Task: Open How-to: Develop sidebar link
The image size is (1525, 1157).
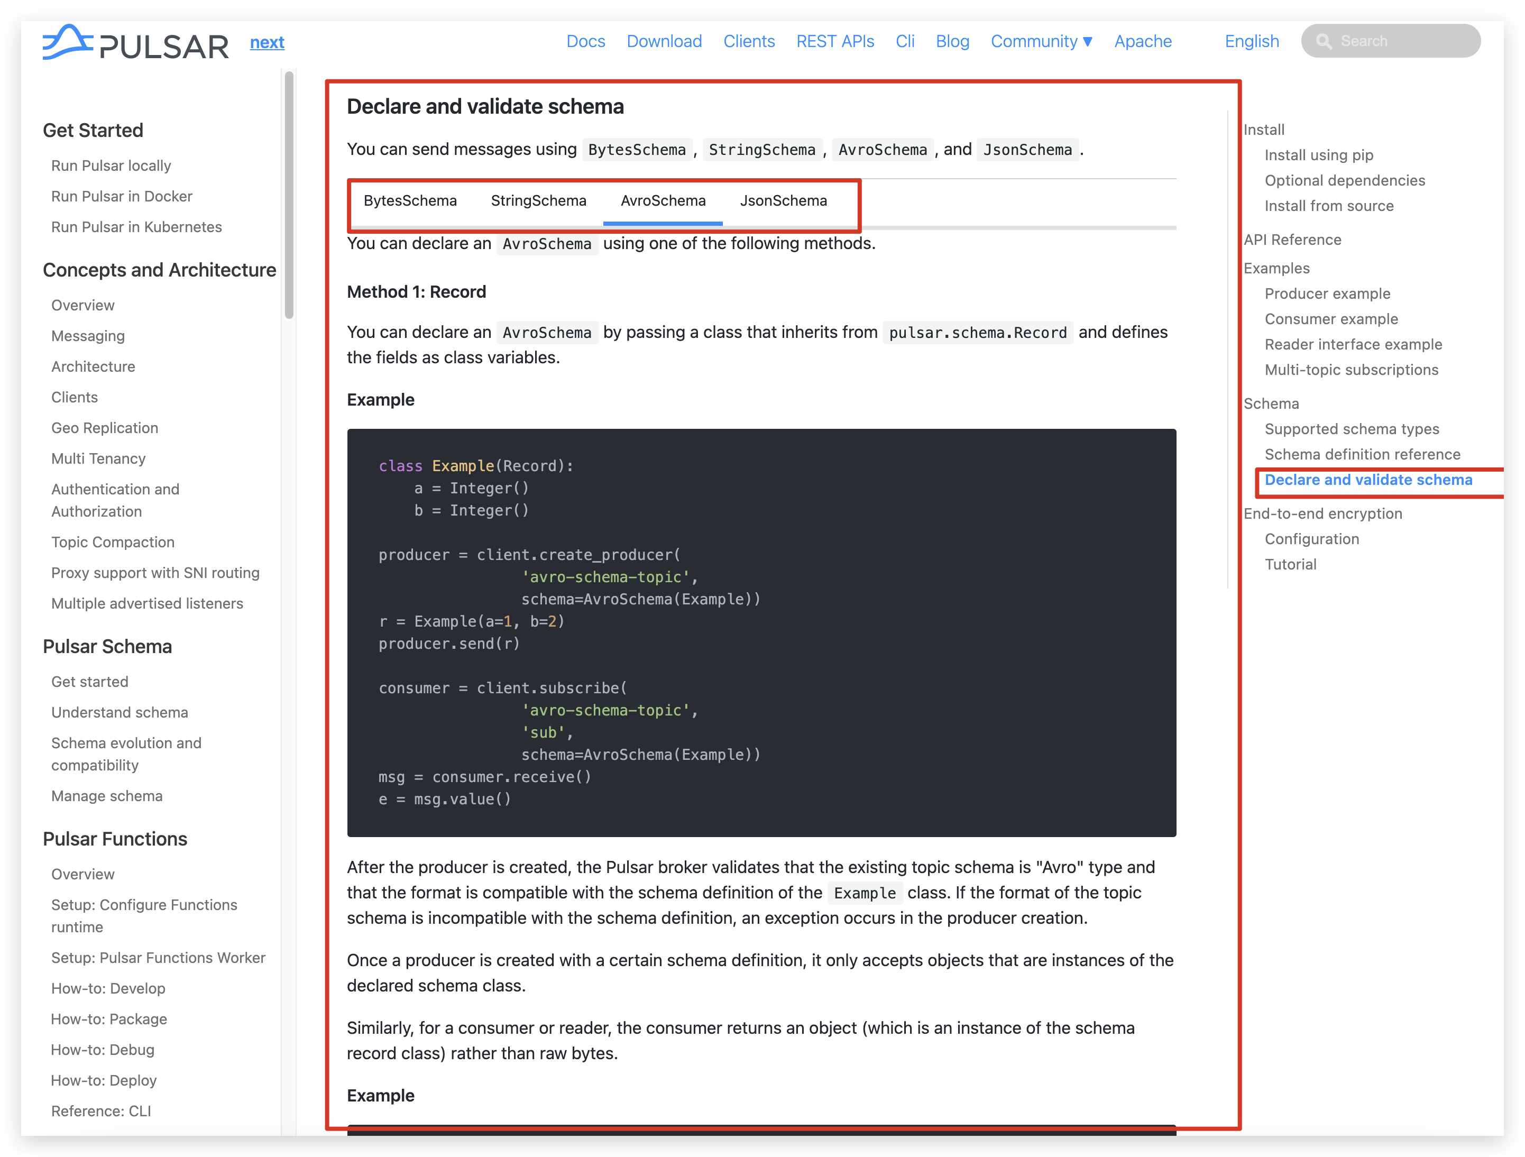Action: pos(108,988)
